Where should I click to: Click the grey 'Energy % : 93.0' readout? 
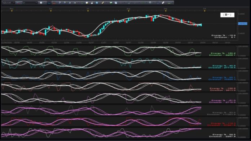[x=224, y=113]
